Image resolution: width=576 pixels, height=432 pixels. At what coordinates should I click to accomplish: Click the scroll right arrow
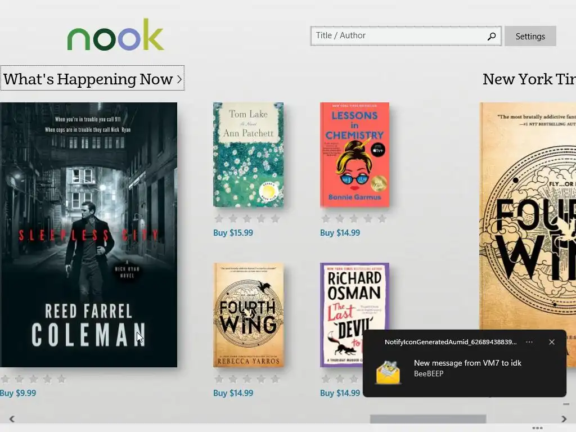pyautogui.click(x=564, y=418)
